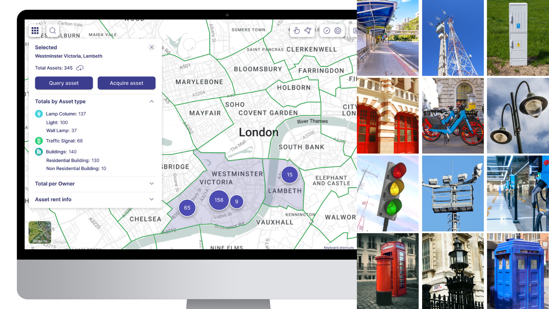The width and height of the screenshot is (549, 309).
Task: Click the Traffic Signal asset type icon
Action: pyautogui.click(x=39, y=140)
